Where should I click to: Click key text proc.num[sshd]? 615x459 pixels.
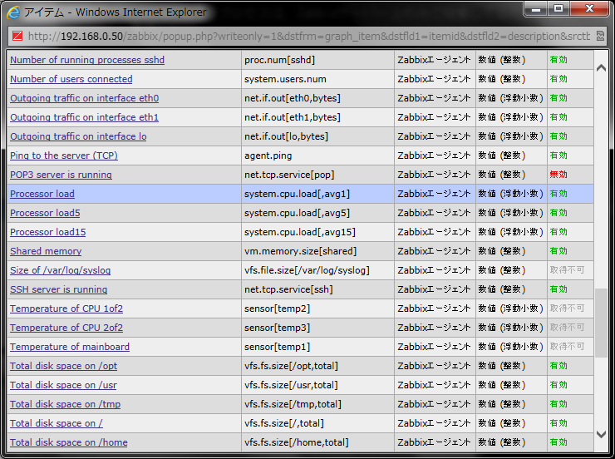[279, 60]
